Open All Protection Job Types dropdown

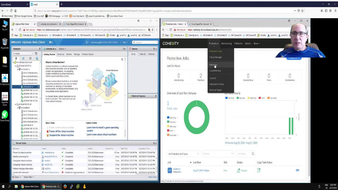click(x=183, y=154)
